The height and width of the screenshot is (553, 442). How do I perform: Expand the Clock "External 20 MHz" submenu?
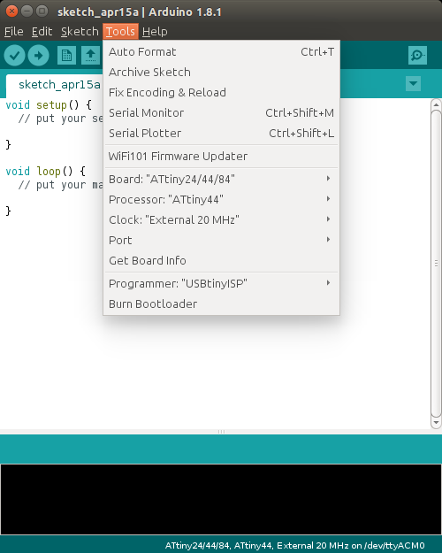point(221,220)
